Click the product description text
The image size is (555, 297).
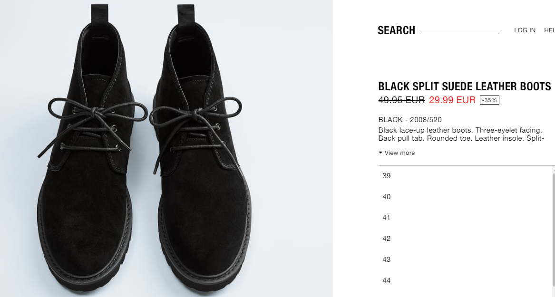461,134
